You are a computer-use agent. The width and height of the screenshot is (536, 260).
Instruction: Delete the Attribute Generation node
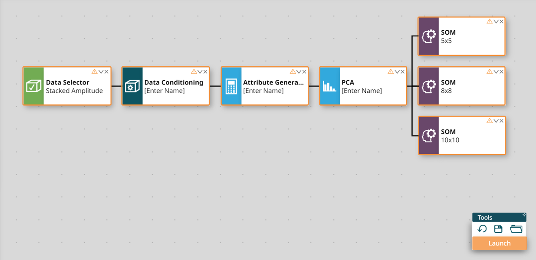tap(304, 71)
